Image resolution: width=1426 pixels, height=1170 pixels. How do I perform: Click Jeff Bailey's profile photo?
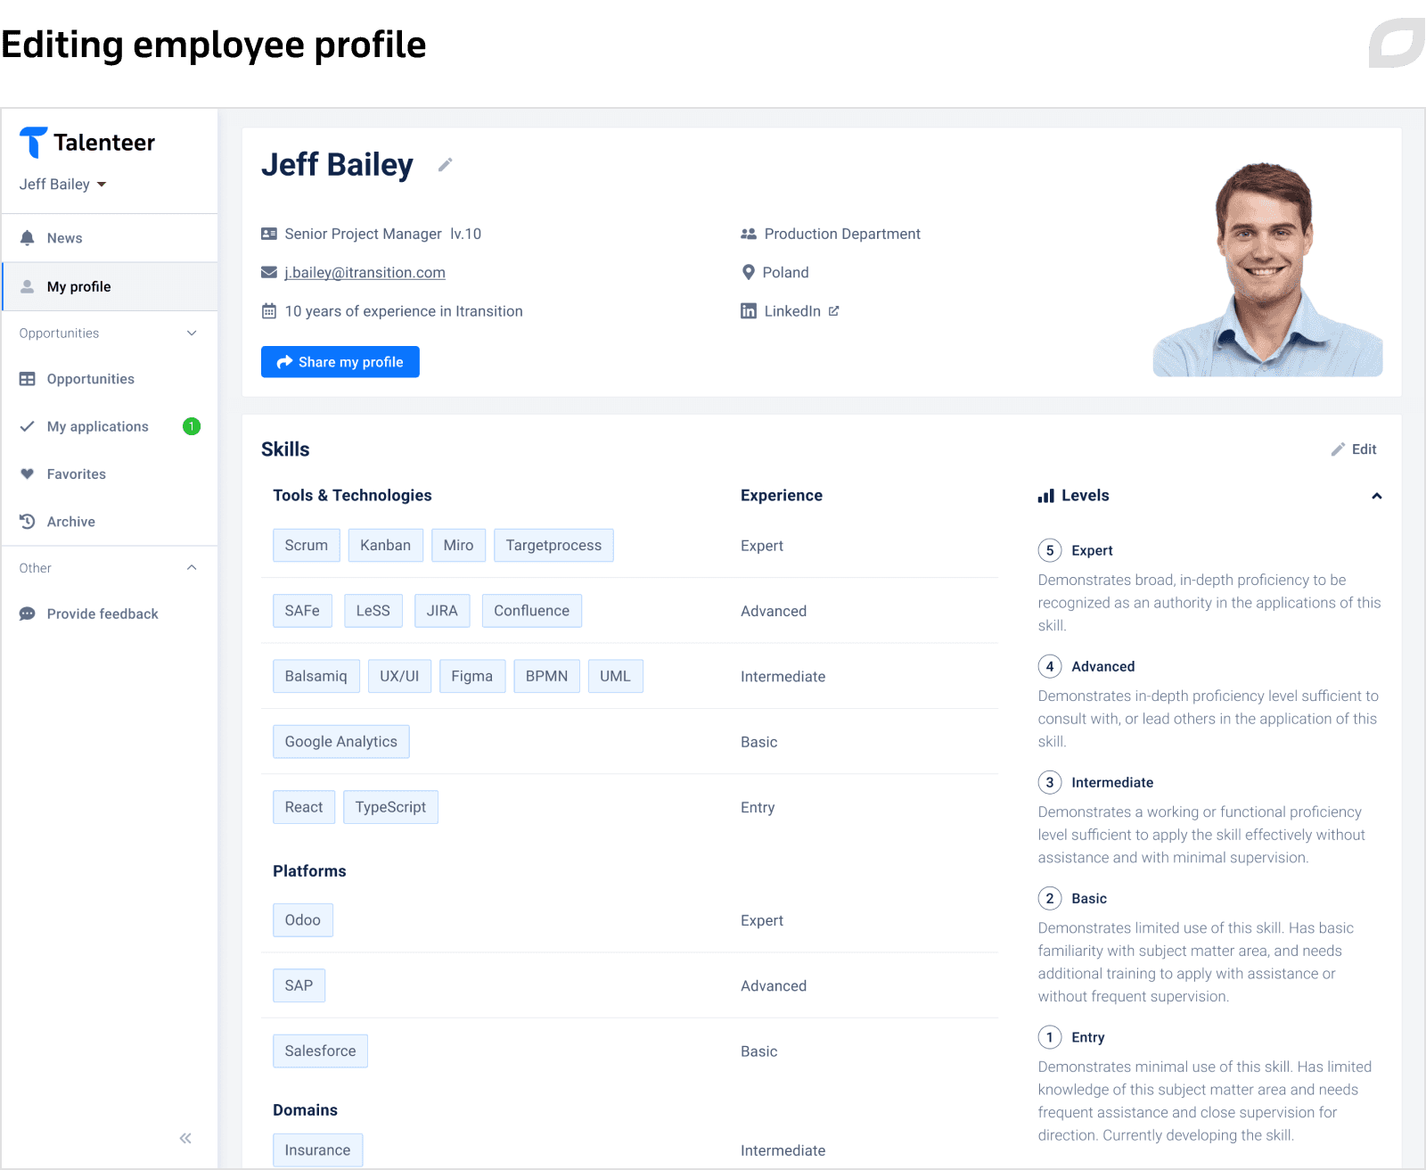click(1267, 268)
